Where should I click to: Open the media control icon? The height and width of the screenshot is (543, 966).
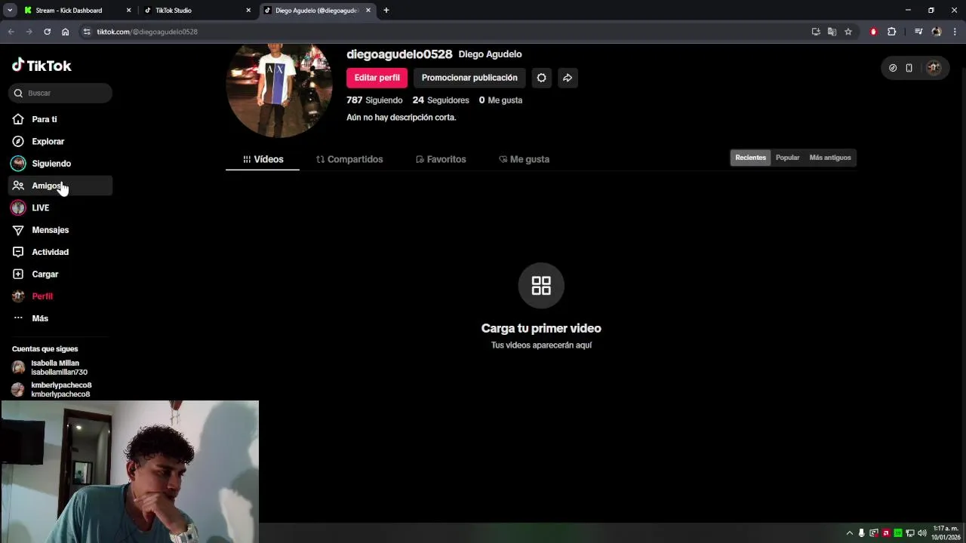(918, 32)
